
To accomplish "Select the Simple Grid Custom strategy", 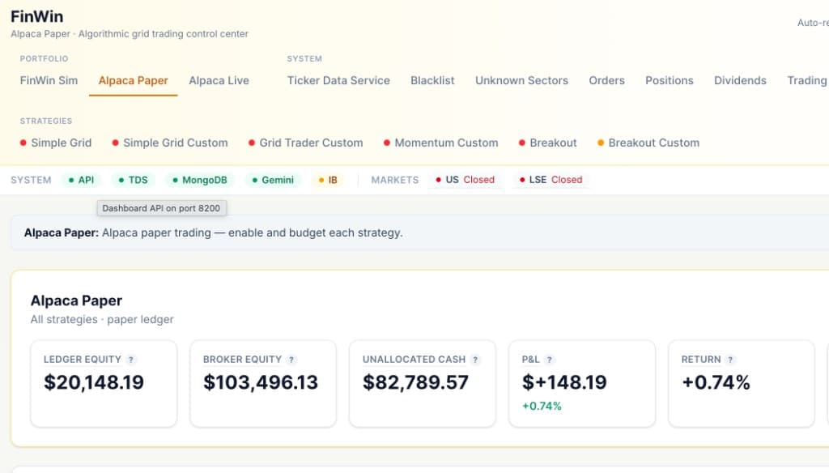I will (170, 143).
